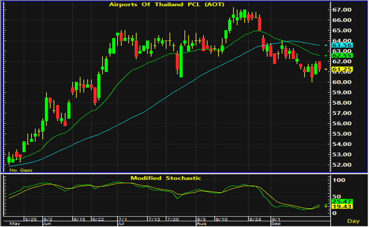Screen dimensions: 369x227
Task: Click the 8/10 date marker
Action: coord(222,219)
